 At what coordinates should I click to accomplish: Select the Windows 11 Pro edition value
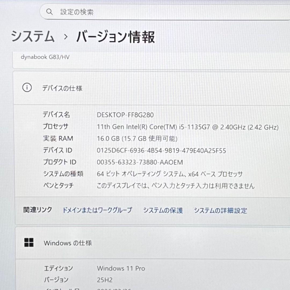pos(121,268)
